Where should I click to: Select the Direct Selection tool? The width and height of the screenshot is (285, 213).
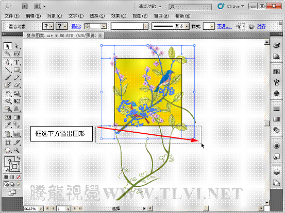point(16,46)
